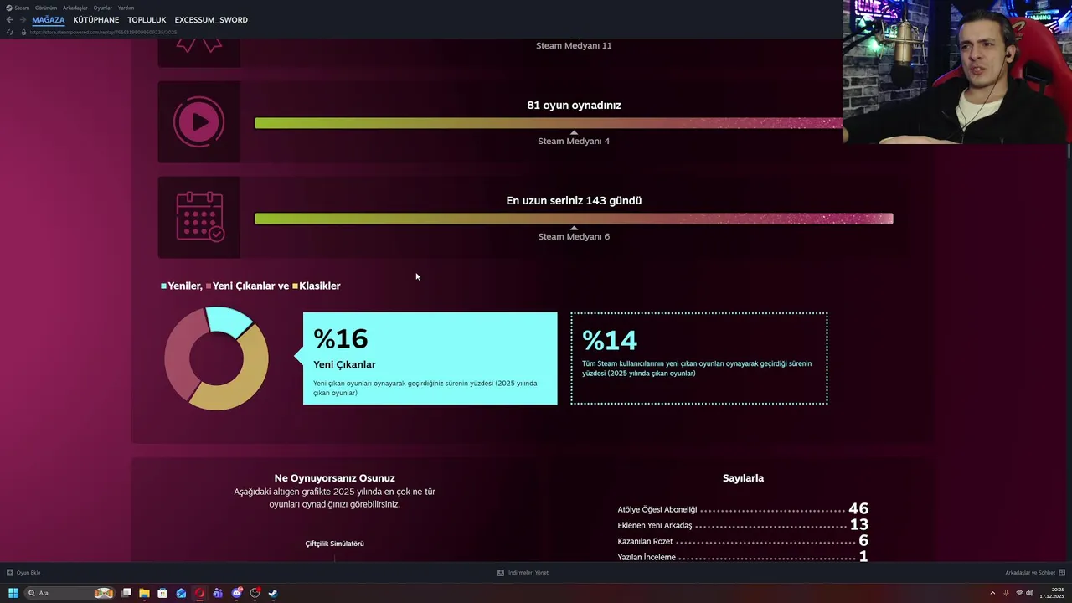Go back with the left arrow
Screen dimensions: 1072x603
(9, 20)
